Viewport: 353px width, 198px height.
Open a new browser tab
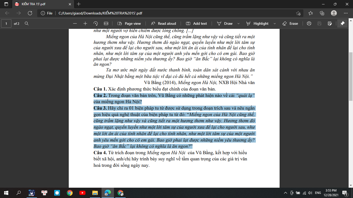coord(79,4)
